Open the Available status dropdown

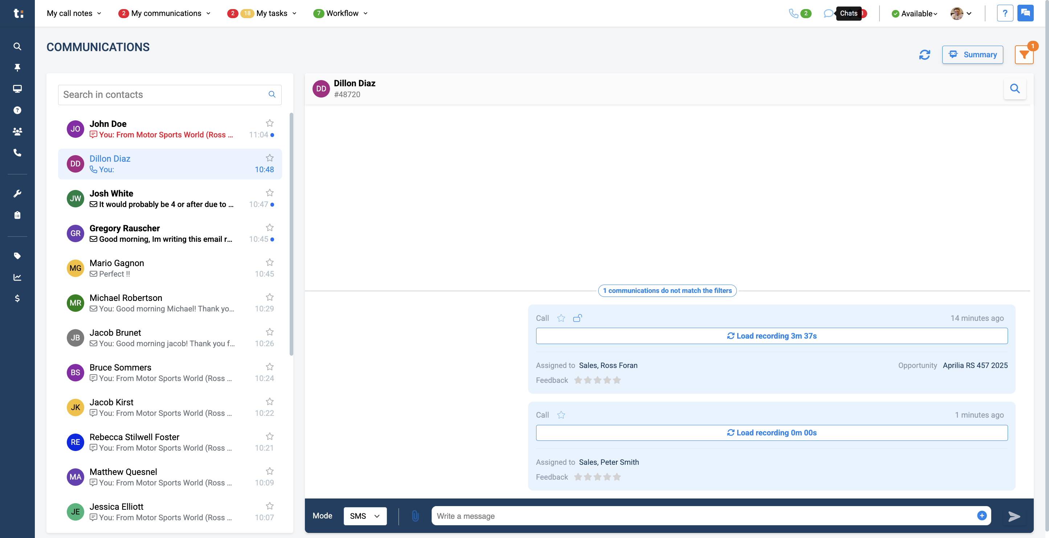tap(914, 14)
